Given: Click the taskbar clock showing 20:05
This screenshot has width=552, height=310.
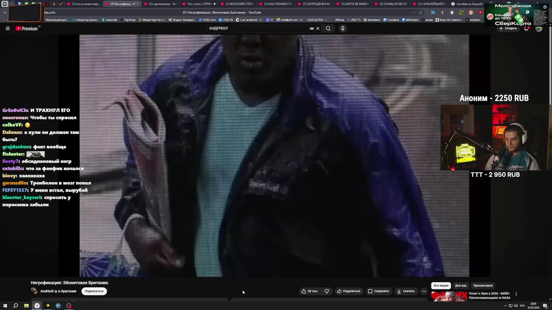Looking at the screenshot, I should (533, 306).
